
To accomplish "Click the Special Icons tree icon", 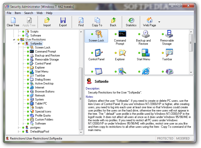I will [x=32, y=111].
